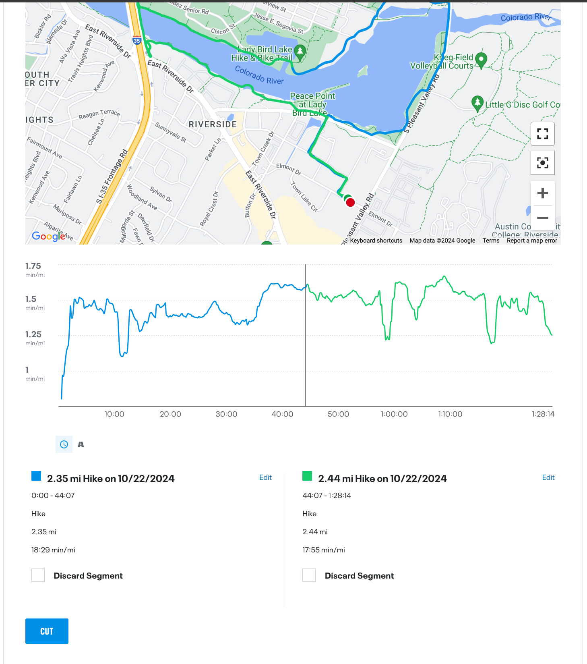Screen dimensions: 587x664
Task: Edit the 2.35 mi Hike segment
Action: 265,477
